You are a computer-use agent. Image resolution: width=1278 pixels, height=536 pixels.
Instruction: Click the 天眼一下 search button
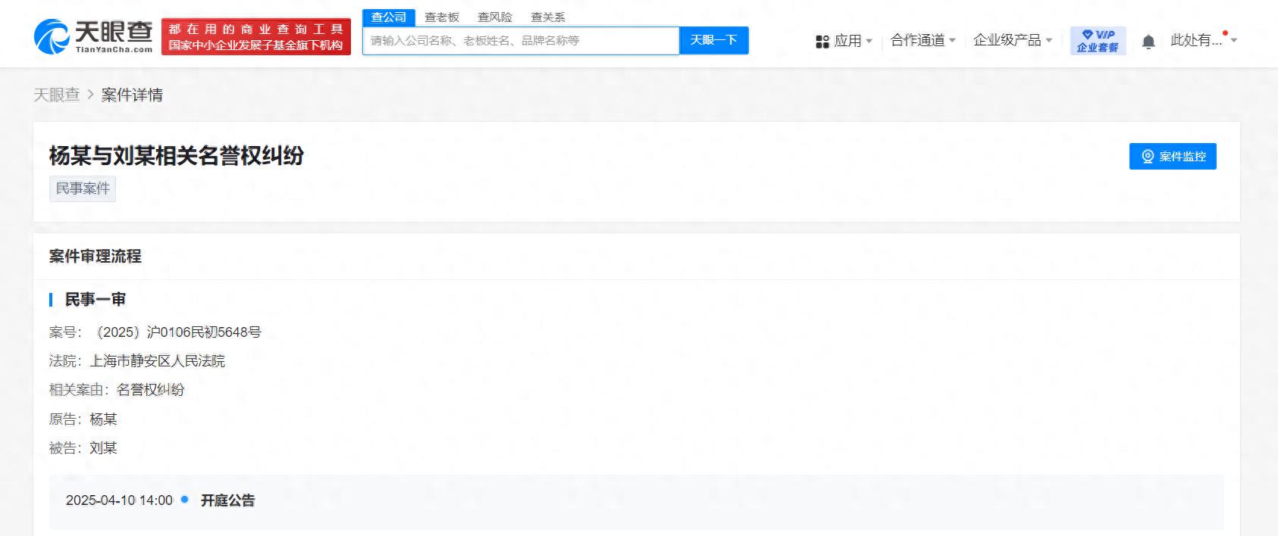(713, 40)
